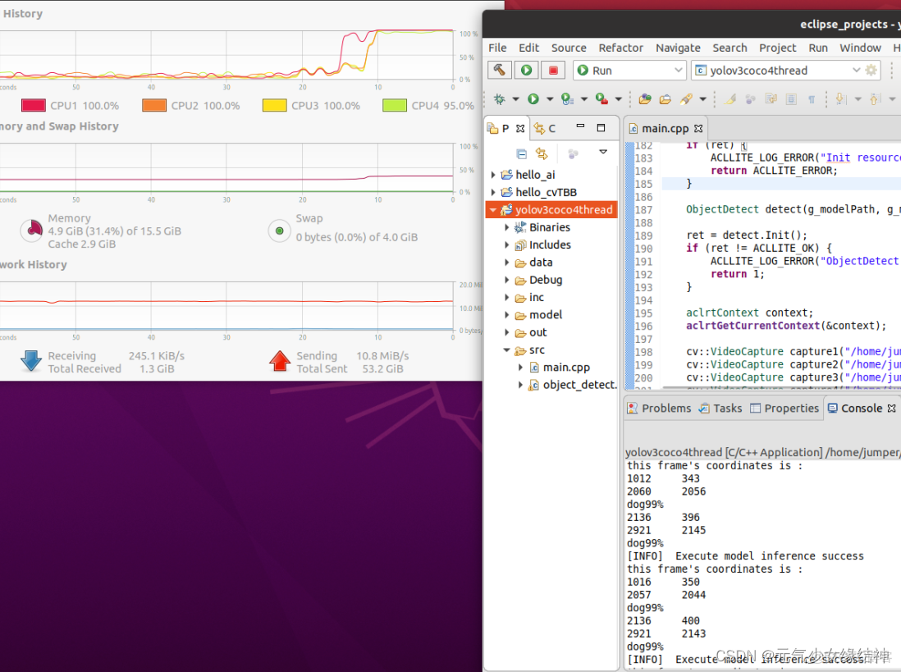This screenshot has height=672, width=901.
Task: Click the Next Annotation arrow icon
Action: click(841, 99)
